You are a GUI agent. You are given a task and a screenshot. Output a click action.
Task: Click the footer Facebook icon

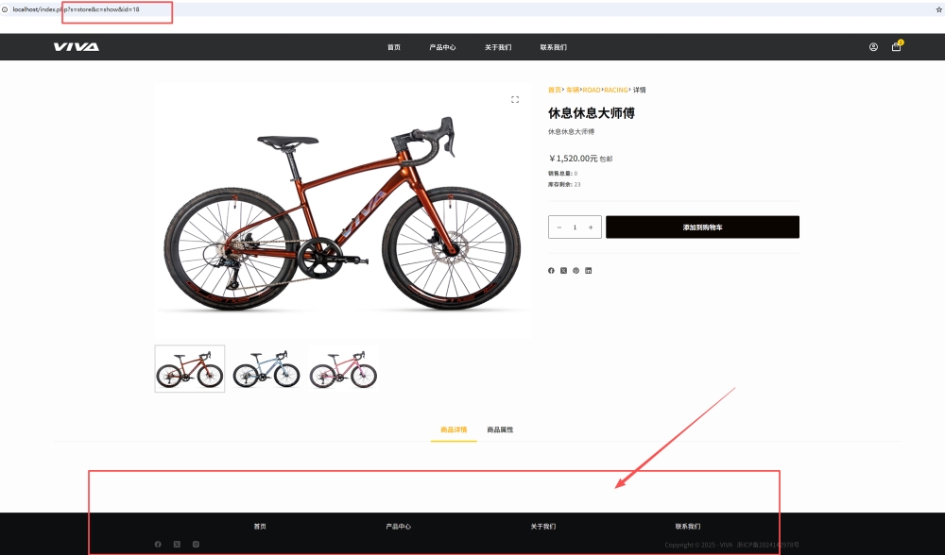pyautogui.click(x=158, y=545)
